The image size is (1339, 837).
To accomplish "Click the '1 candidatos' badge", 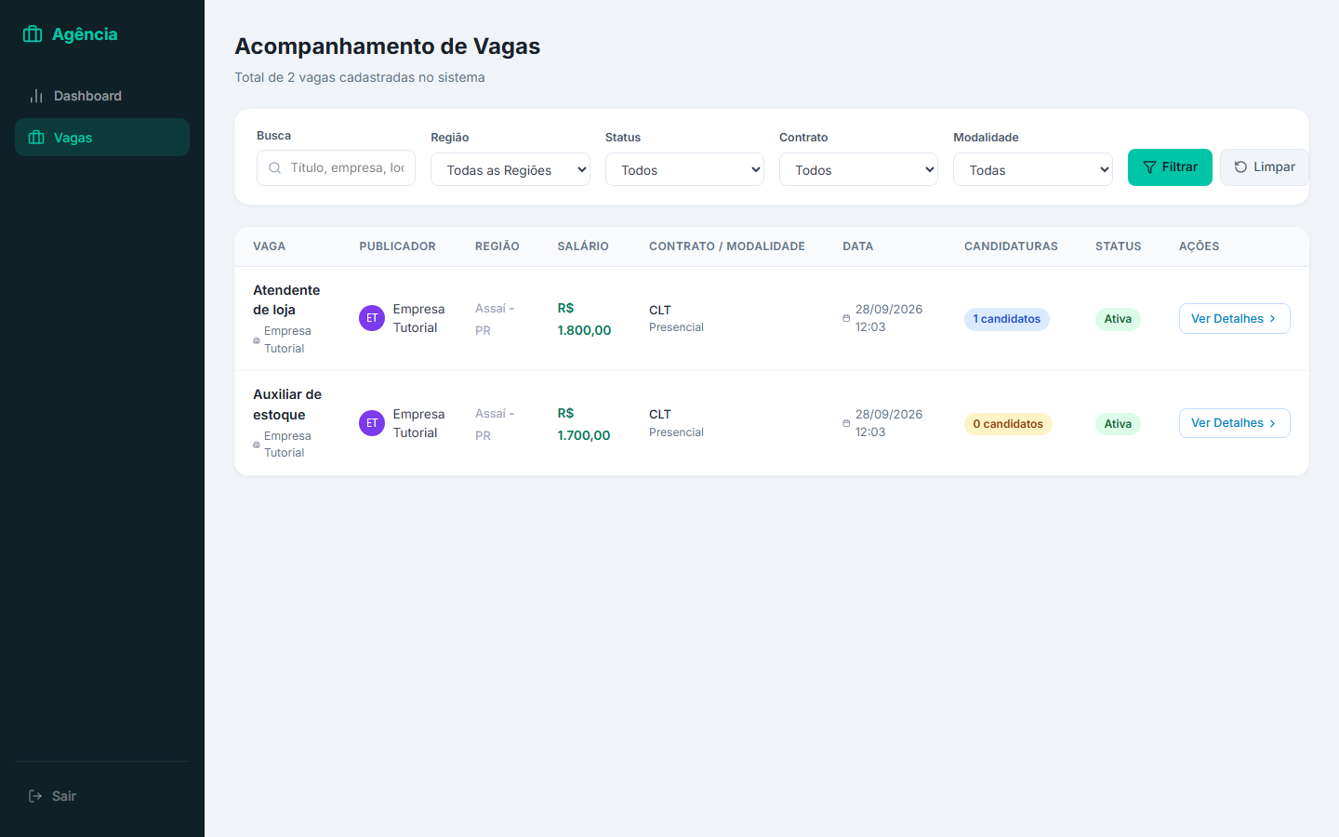I will point(1007,319).
